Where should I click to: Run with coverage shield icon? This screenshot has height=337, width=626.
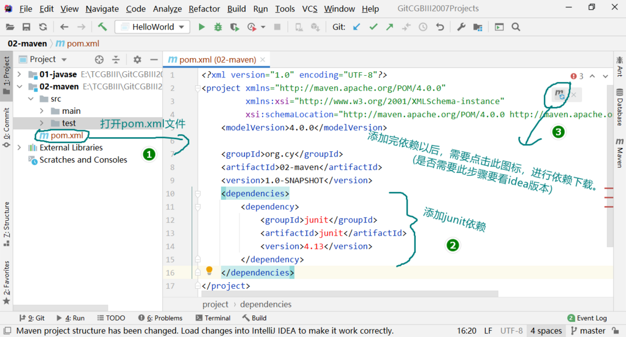point(234,27)
